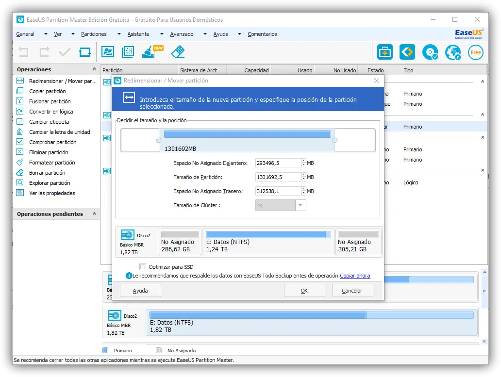Click the Apply checkmark toolbar icon
This screenshot has width=501, height=377.
point(65,52)
